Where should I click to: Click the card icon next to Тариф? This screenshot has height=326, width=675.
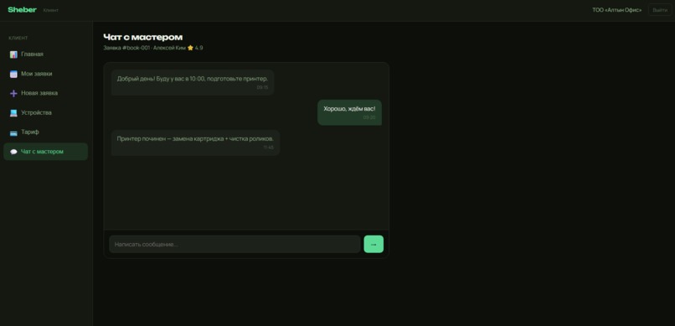coord(13,132)
